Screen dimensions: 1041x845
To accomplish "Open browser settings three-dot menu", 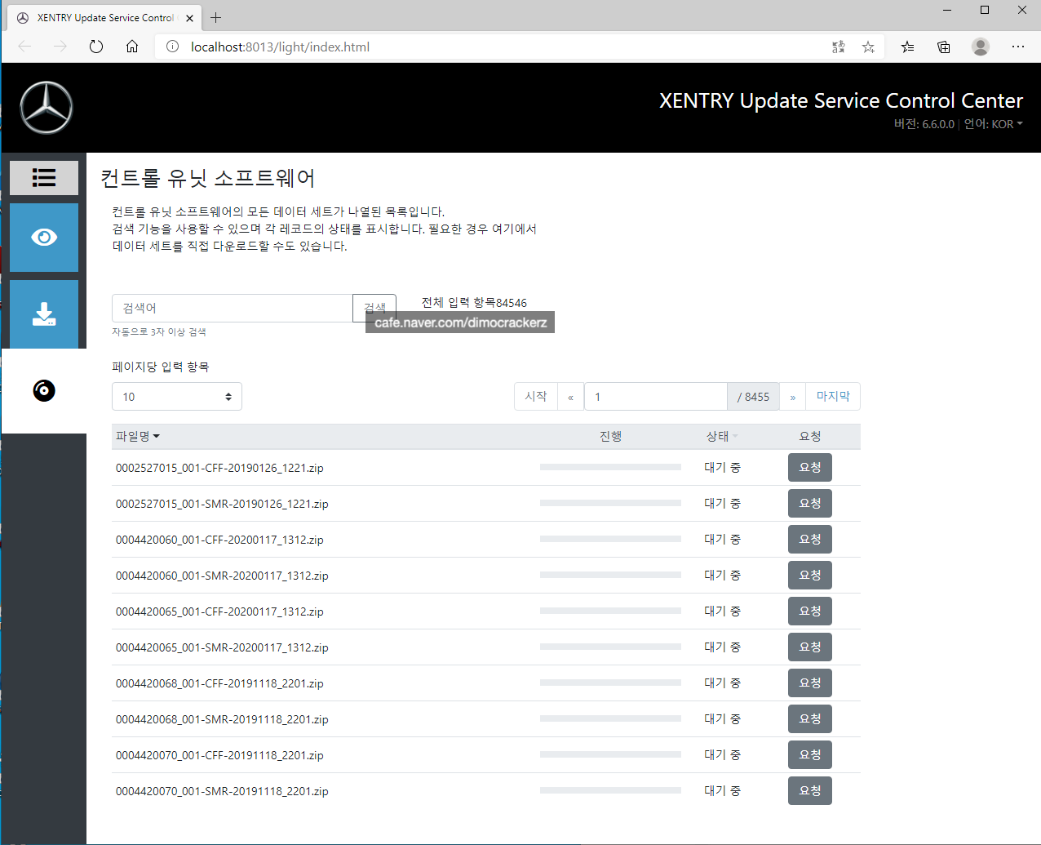I will 1017,47.
